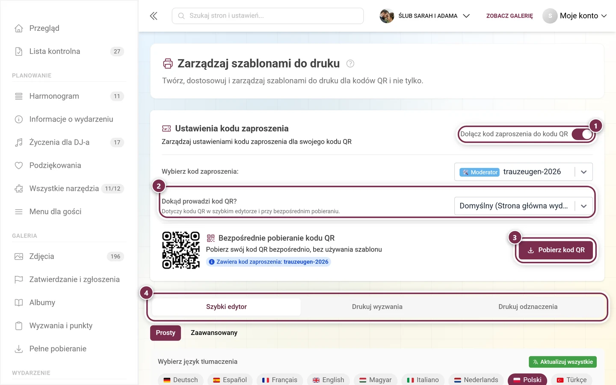
Task: Click the Albumy book icon
Action: click(19, 303)
